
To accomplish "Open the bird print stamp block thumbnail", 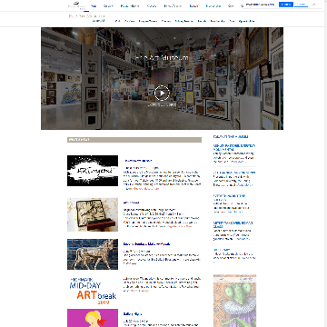I will coord(93,214).
